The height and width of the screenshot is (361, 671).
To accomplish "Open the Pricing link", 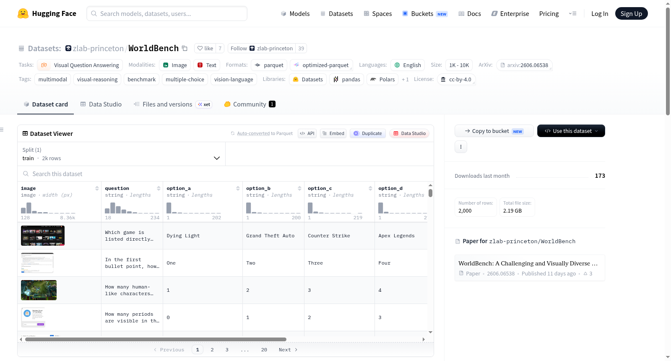I will (549, 13).
